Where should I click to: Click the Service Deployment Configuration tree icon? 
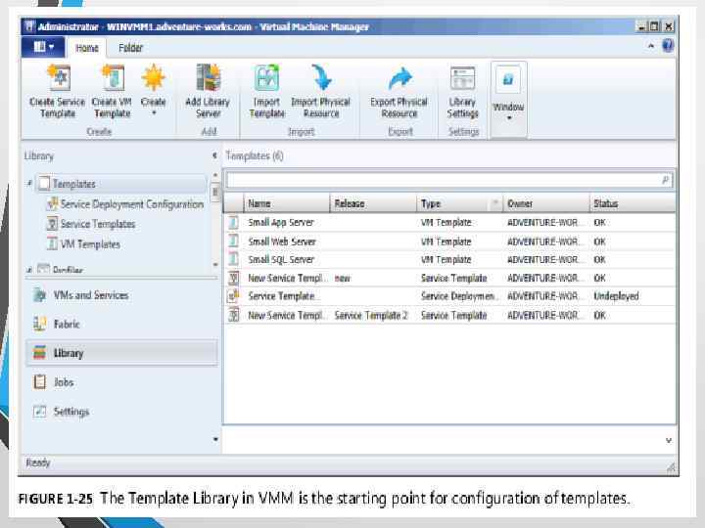(x=53, y=203)
